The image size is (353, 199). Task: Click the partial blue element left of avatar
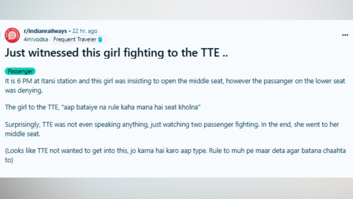[1, 35]
